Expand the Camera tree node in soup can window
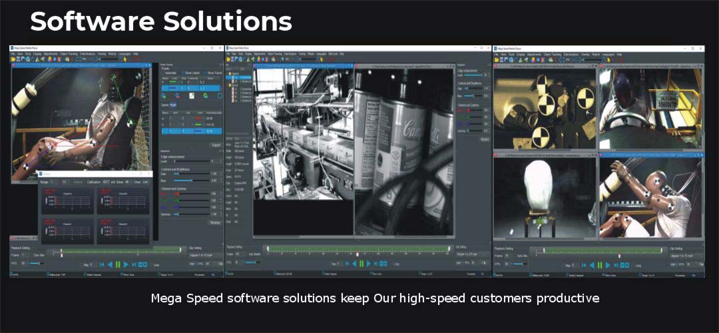The height and width of the screenshot is (333, 719). click(230, 74)
